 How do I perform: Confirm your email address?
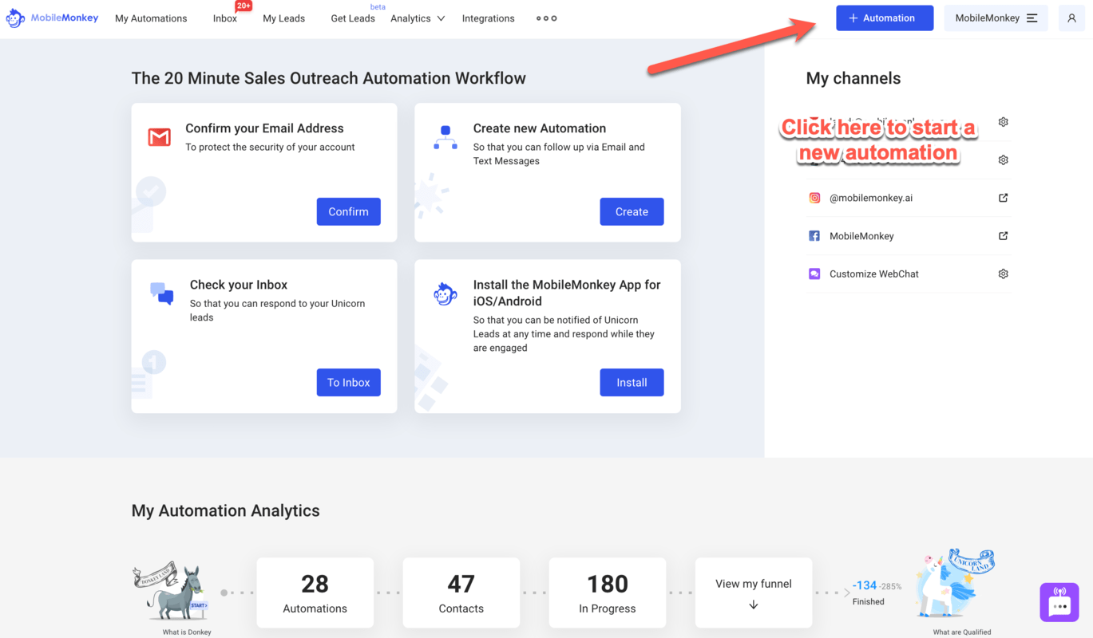pos(349,211)
